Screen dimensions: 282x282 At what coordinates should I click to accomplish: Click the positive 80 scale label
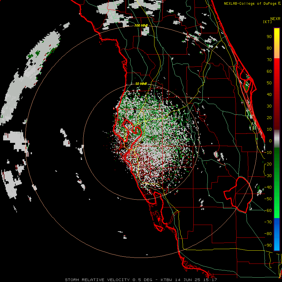pyautogui.click(x=269, y=48)
